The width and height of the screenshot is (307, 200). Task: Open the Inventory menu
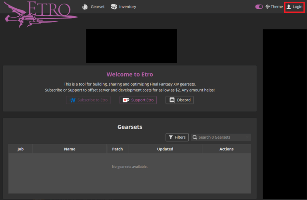pos(128,7)
